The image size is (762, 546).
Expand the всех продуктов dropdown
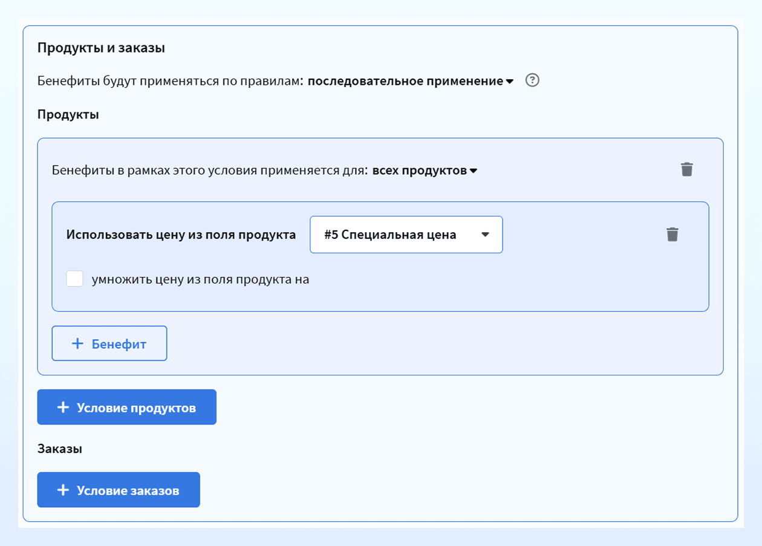pos(425,171)
